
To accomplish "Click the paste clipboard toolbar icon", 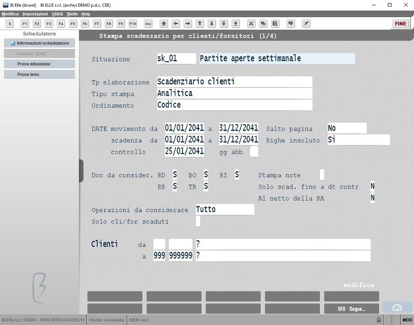I will pos(275,24).
